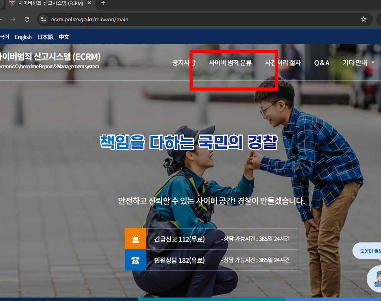Open the 사건 처리 절차 menu
This screenshot has height=301, width=381.
[x=283, y=62]
